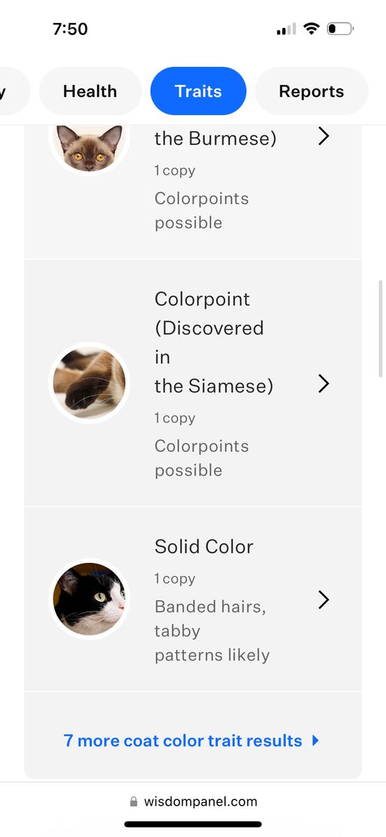The image size is (386, 837).
Task: Tap the lock icon beside wisdompanel.com
Action: coord(134,801)
